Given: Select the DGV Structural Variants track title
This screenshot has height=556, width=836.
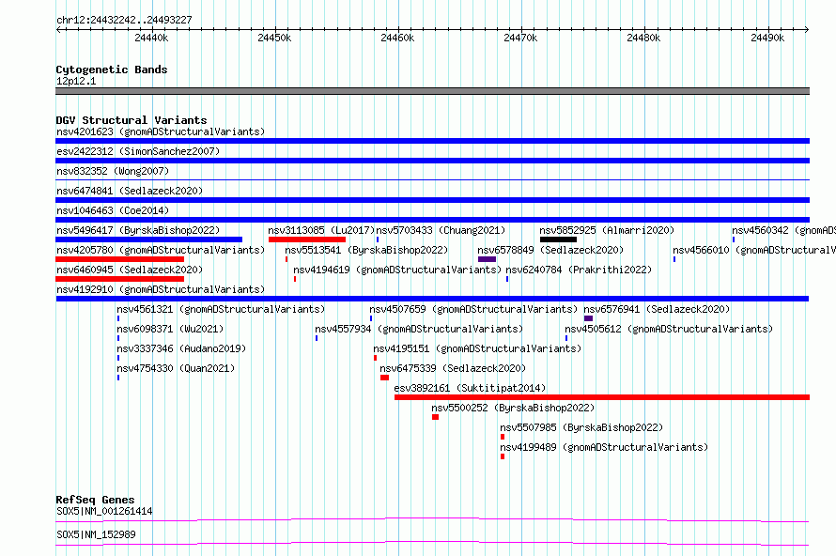Looking at the screenshot, I should click(132, 120).
